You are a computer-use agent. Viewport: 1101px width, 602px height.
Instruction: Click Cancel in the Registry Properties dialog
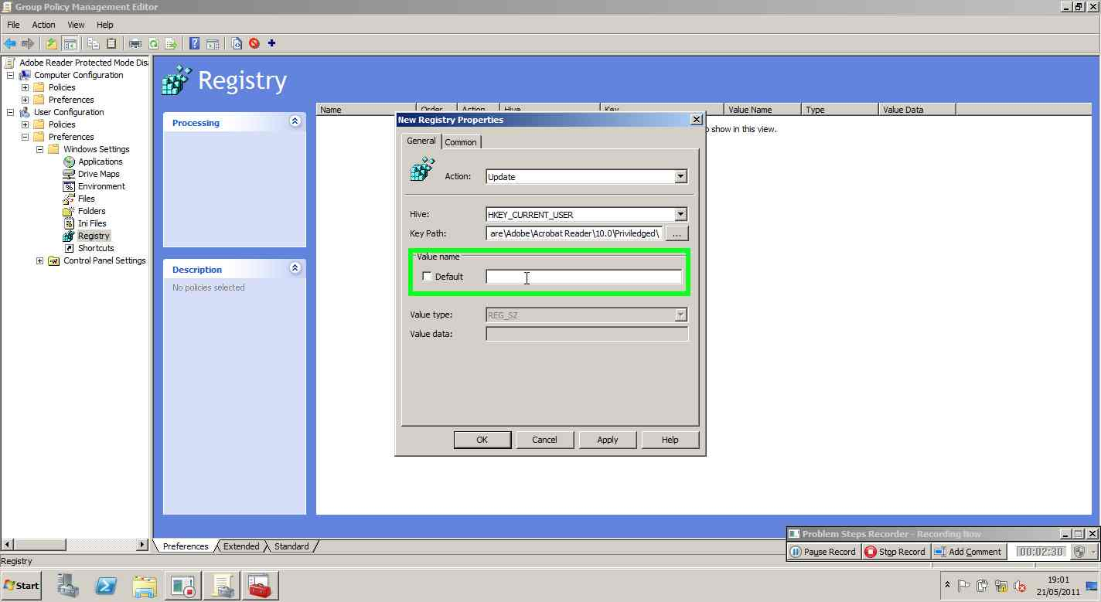(x=544, y=440)
